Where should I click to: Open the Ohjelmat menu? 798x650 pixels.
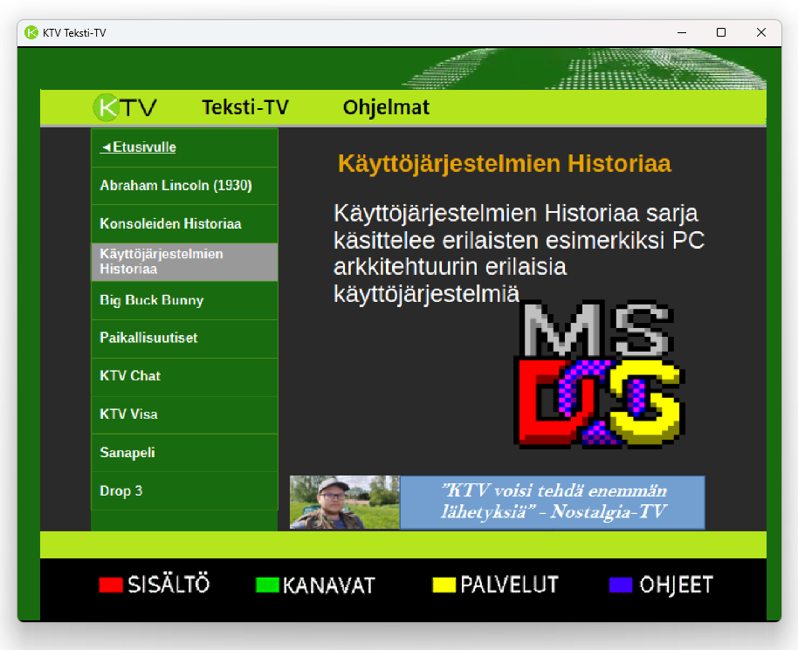(x=386, y=107)
